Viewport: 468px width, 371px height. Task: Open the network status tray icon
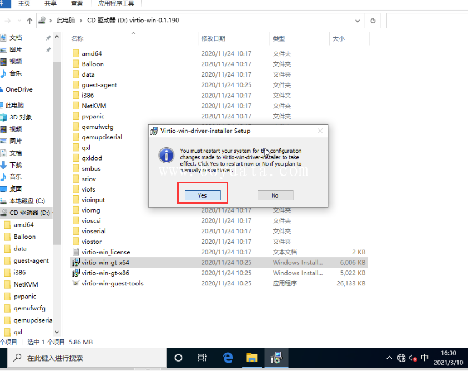(401, 358)
